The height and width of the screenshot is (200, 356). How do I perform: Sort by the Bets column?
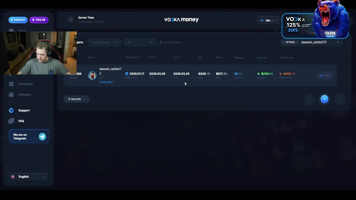click(x=220, y=57)
